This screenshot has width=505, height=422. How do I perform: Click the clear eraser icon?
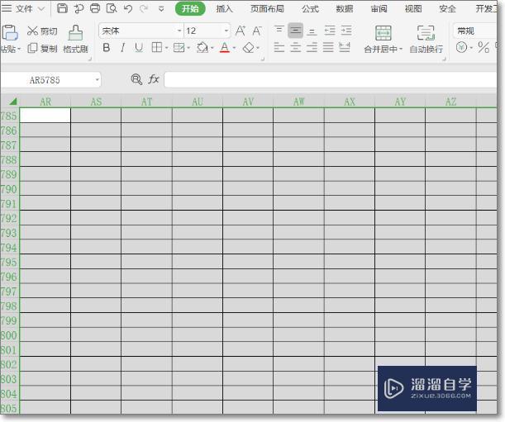click(x=248, y=48)
